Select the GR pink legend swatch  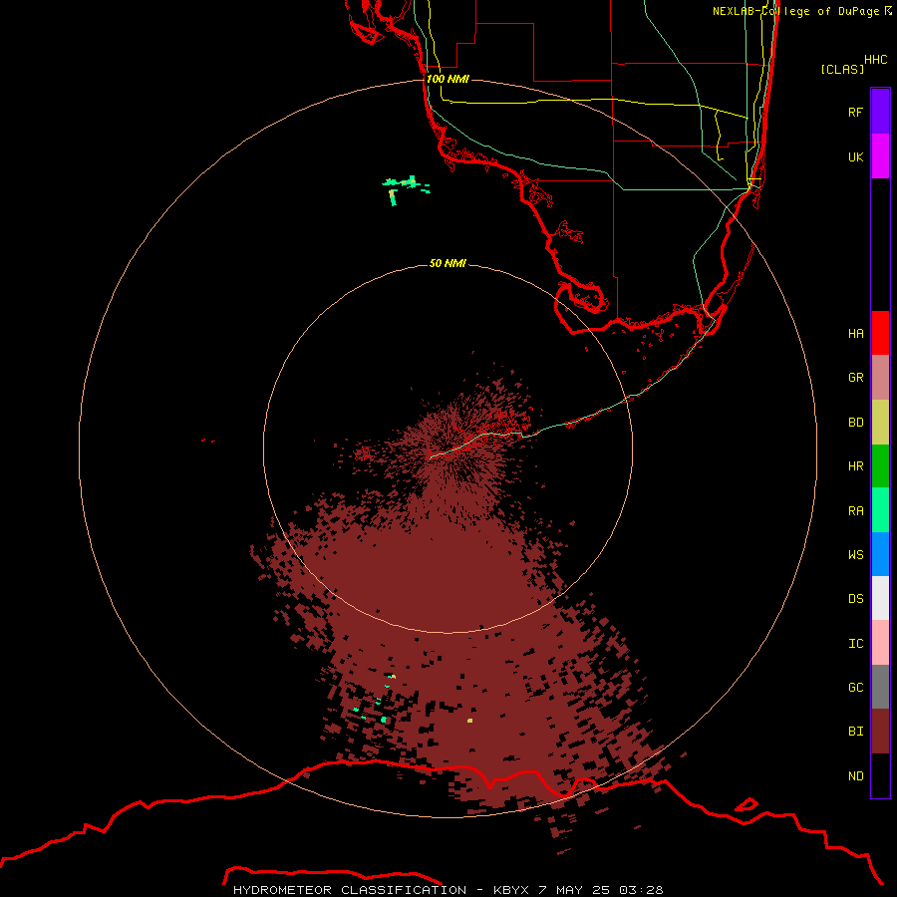(880, 378)
